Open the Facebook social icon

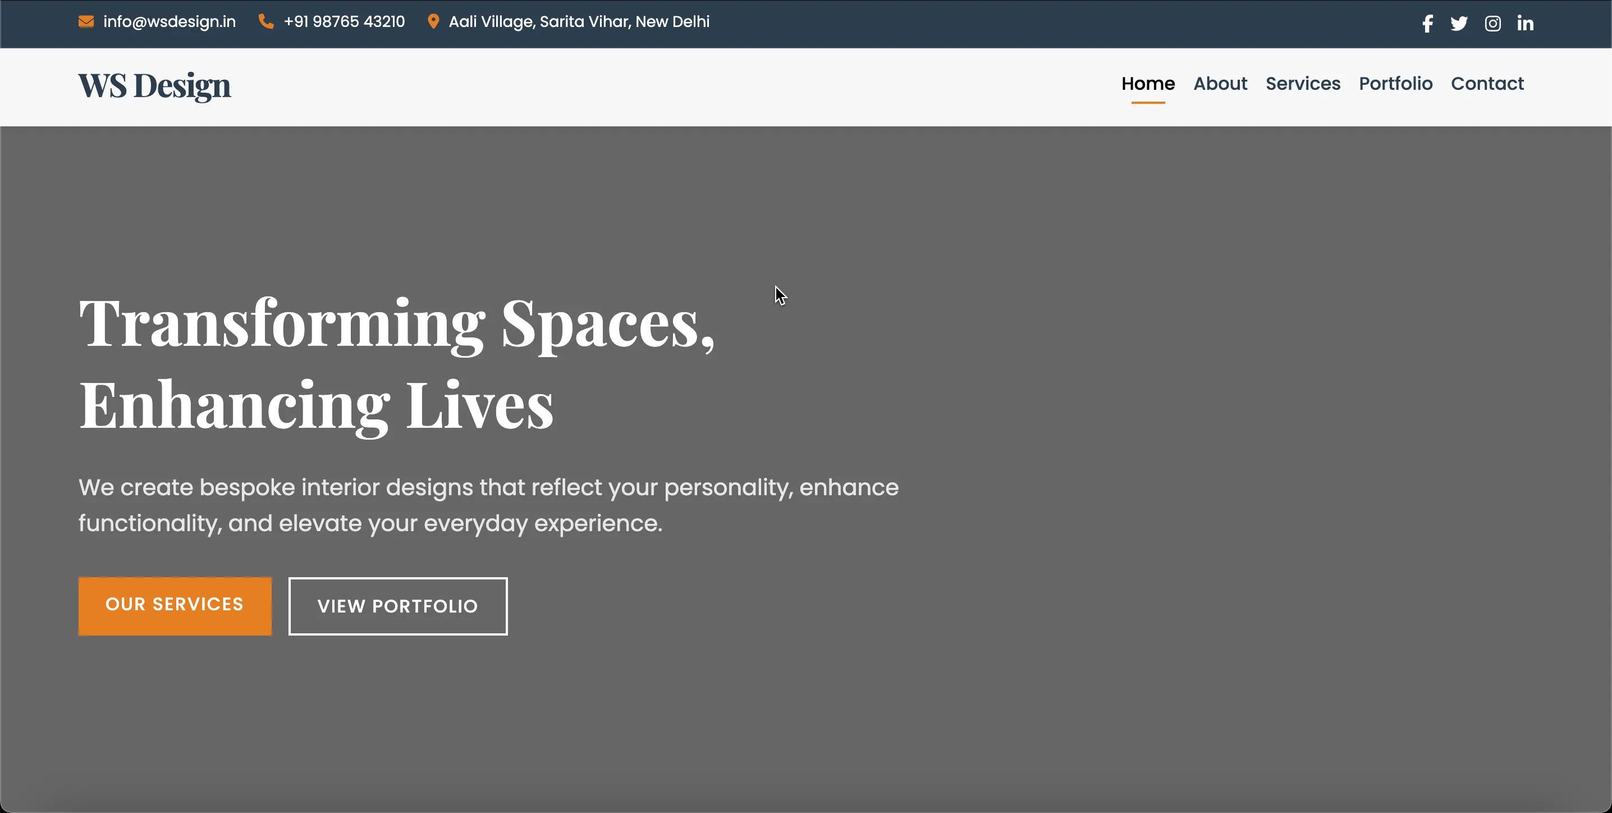[1427, 24]
